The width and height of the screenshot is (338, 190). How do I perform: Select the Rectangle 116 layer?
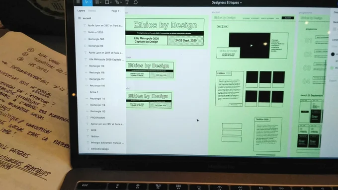pyautogui.click(x=97, y=86)
